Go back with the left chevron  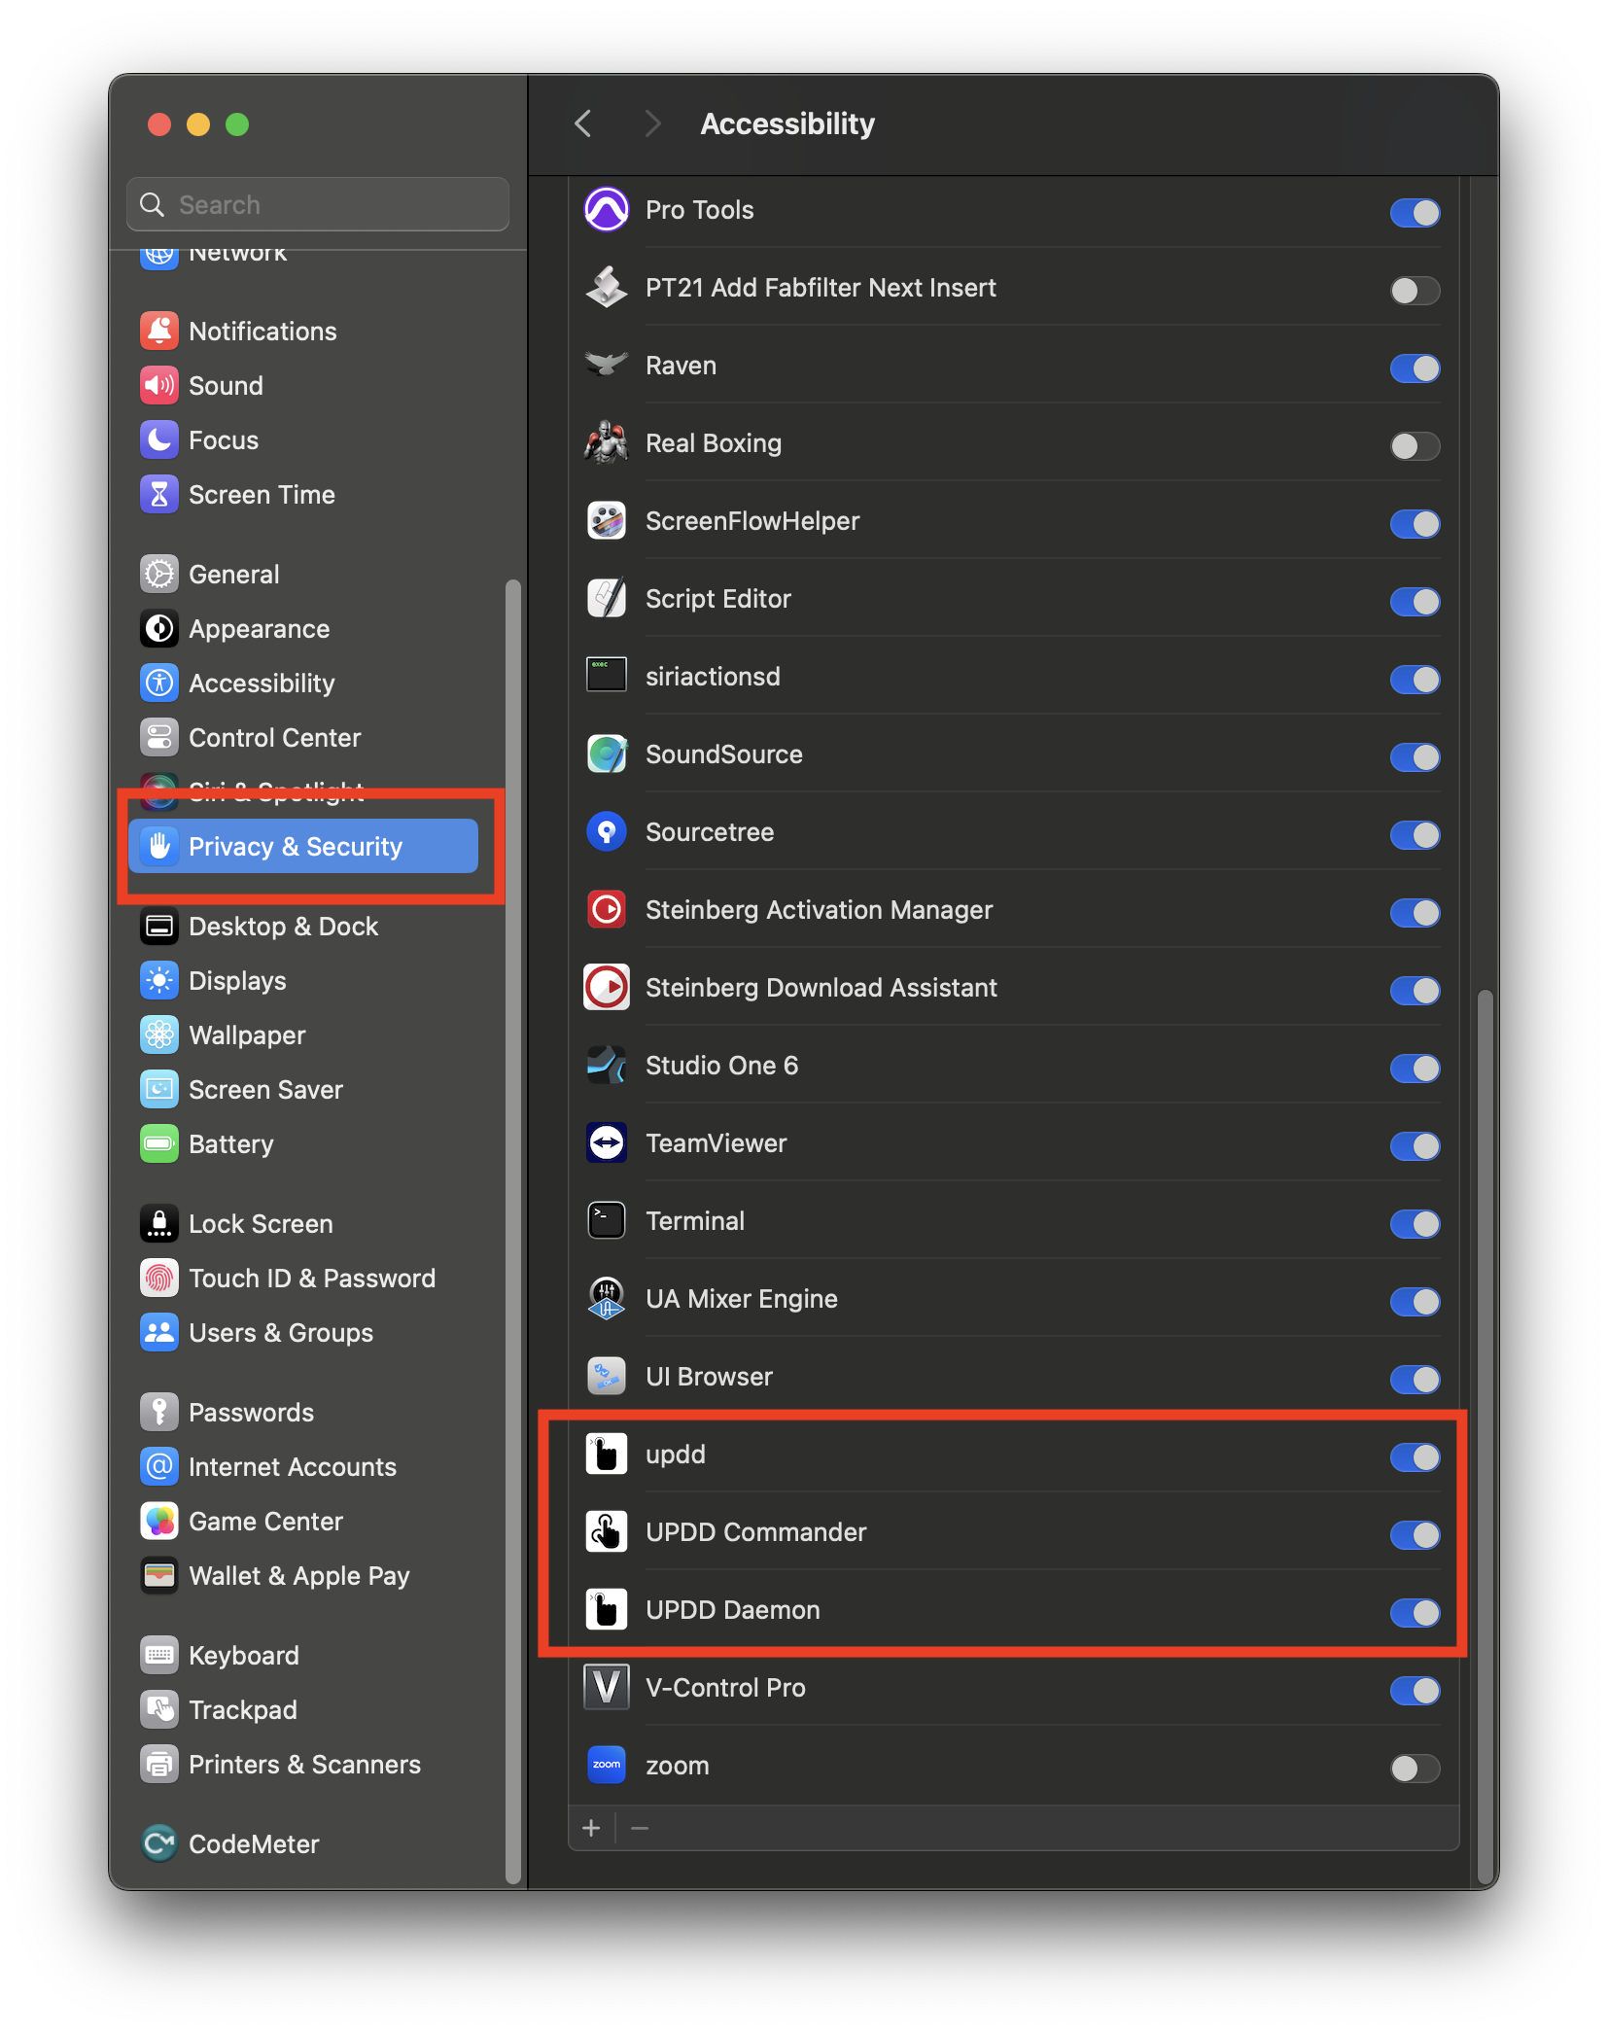583,123
